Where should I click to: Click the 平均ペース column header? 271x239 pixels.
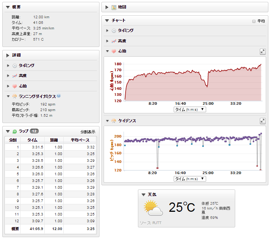[x=79, y=140]
